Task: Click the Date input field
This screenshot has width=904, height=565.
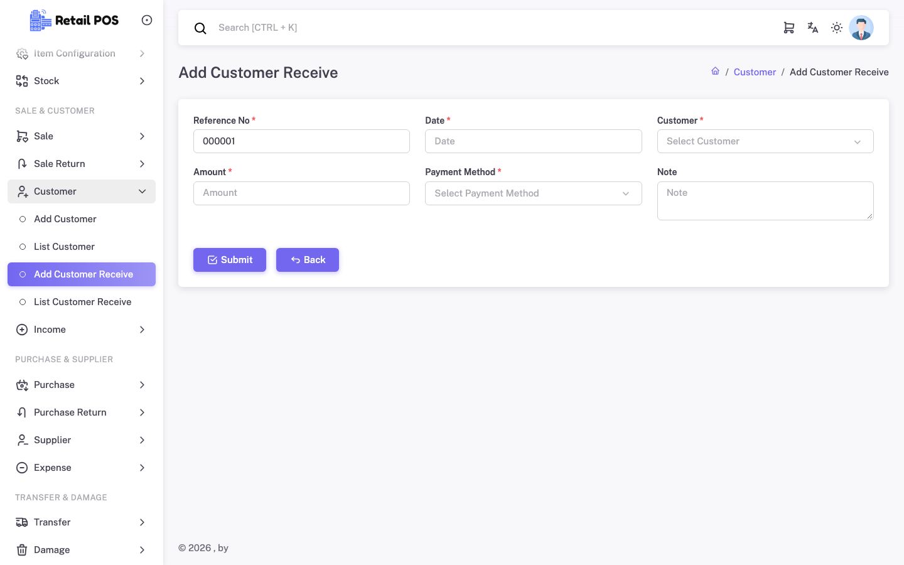Action: pos(534,141)
